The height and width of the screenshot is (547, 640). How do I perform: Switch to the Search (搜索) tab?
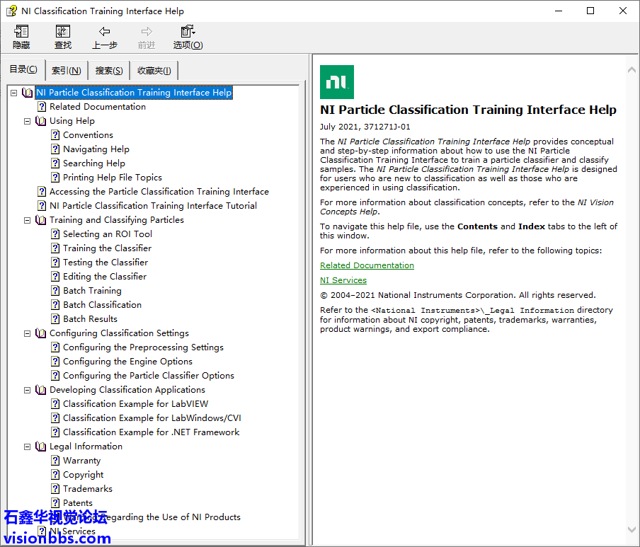(x=109, y=71)
